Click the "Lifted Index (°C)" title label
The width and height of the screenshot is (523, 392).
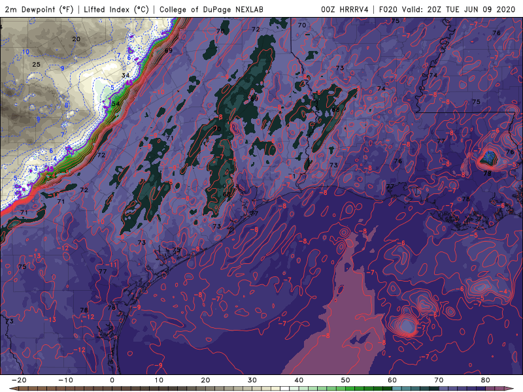click(116, 9)
